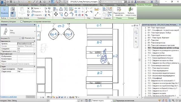
Task: Select '10.2 - Завдання на розміщення кухонного' view
Action: click(163, 50)
